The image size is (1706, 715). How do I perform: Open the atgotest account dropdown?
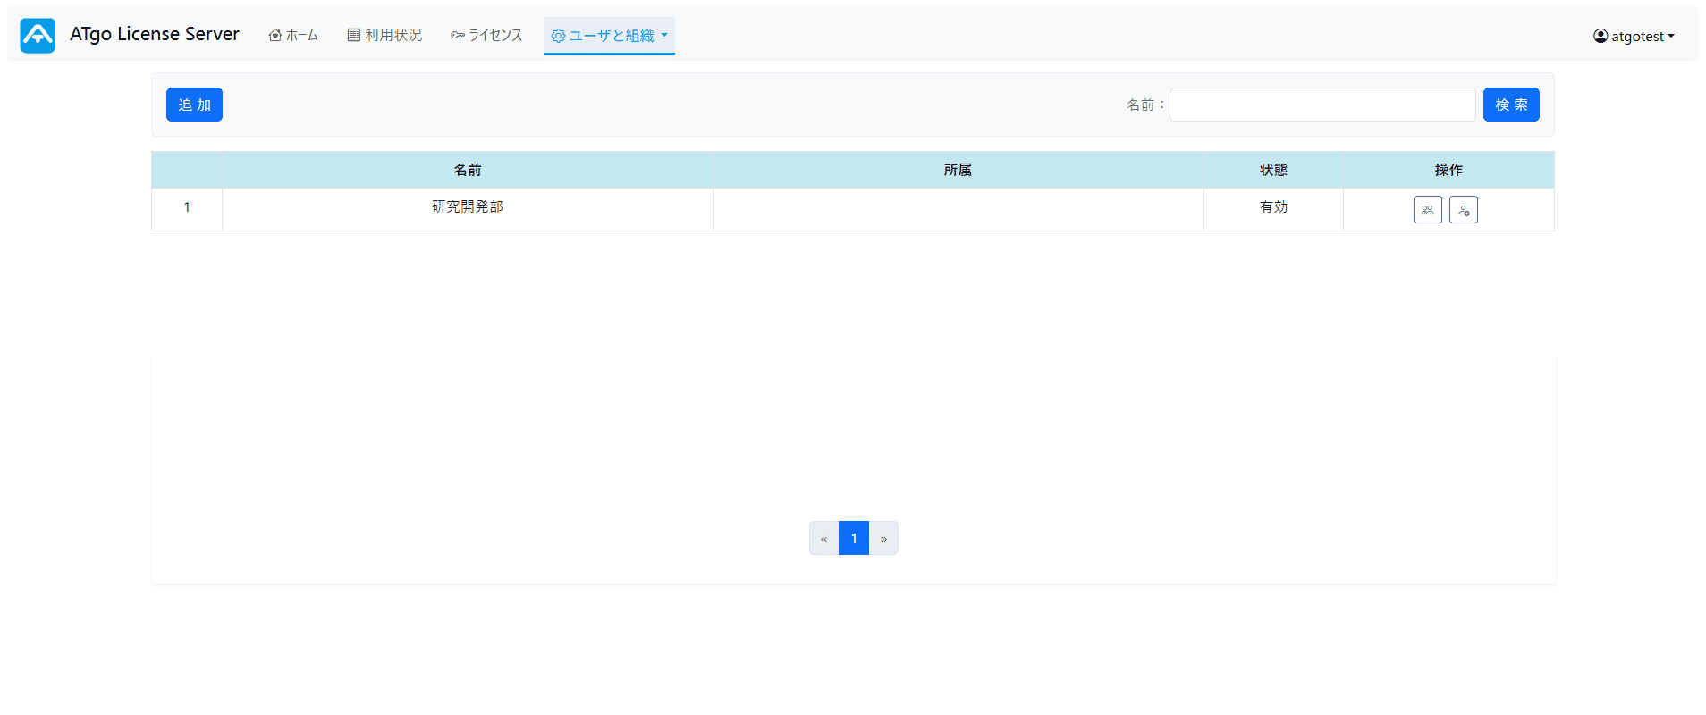(x=1633, y=37)
